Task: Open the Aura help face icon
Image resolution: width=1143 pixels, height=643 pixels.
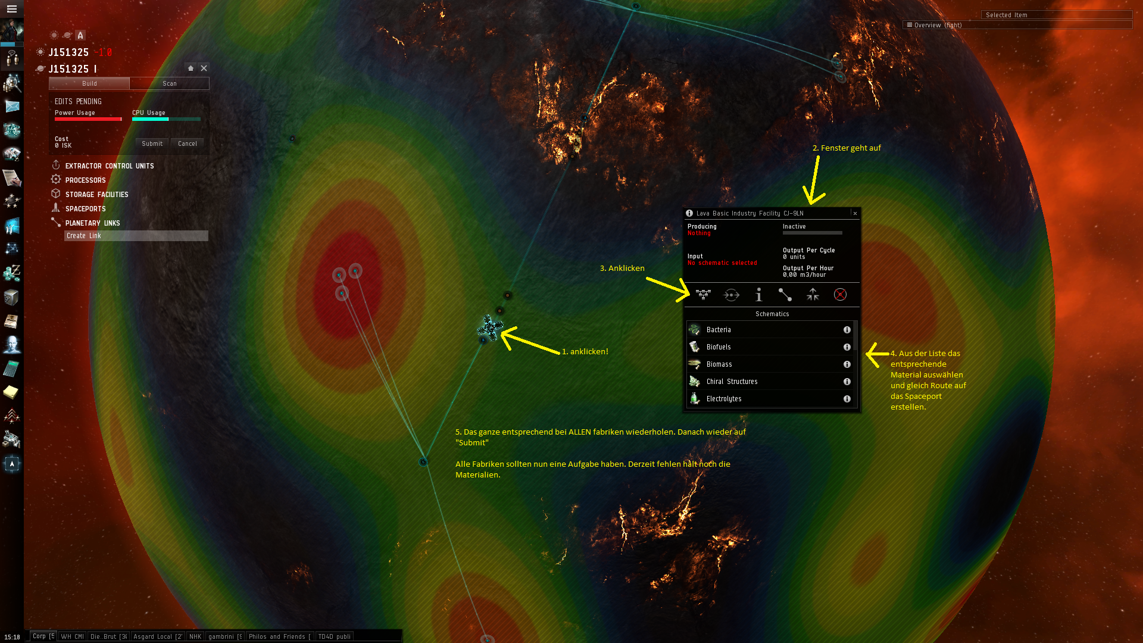Action: (12, 345)
